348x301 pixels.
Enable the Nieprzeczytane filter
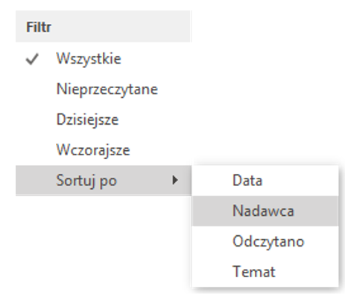tap(104, 90)
